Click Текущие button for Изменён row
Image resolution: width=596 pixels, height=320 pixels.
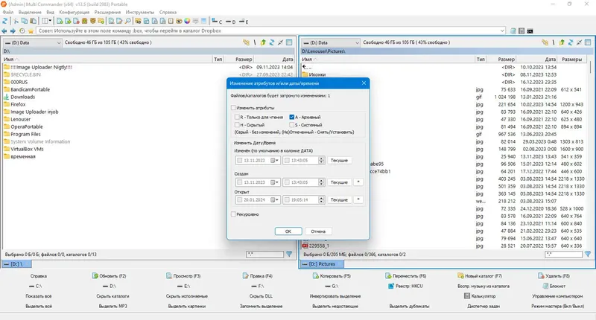click(339, 161)
